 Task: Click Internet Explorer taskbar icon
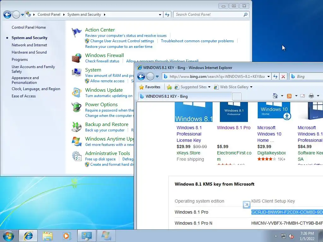[x=28, y=236]
